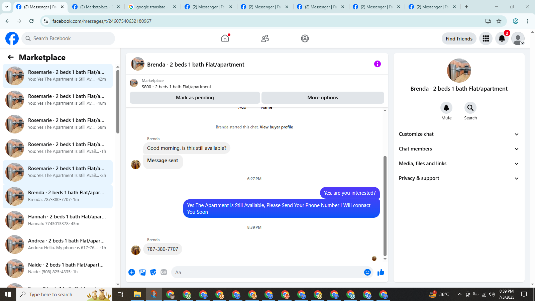This screenshot has width=535, height=301.
Task: Open Andrea's conversation in the list
Action: point(58,244)
